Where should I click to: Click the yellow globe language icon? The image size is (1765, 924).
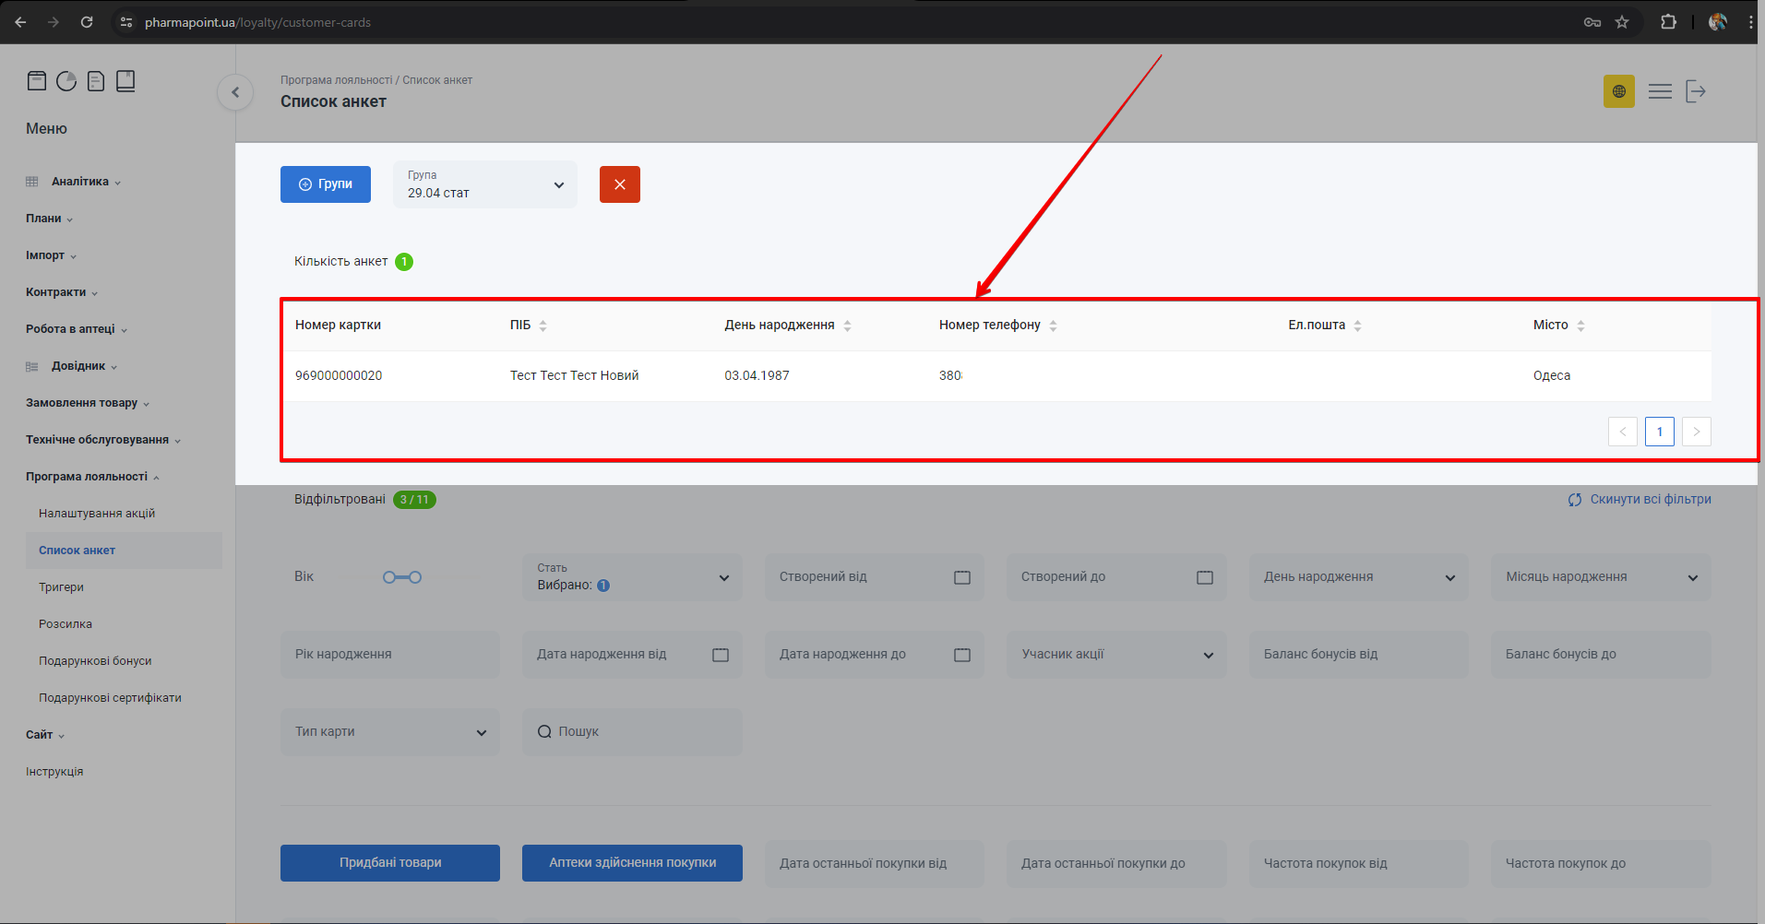pyautogui.click(x=1618, y=91)
